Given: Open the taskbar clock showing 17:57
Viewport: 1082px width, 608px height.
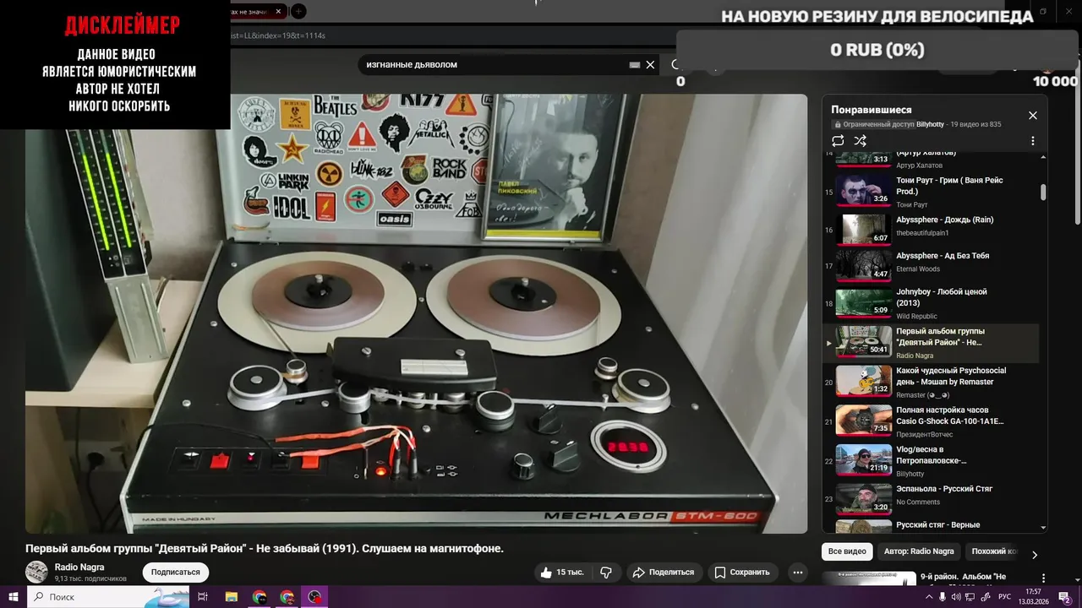Looking at the screenshot, I should tap(1034, 597).
